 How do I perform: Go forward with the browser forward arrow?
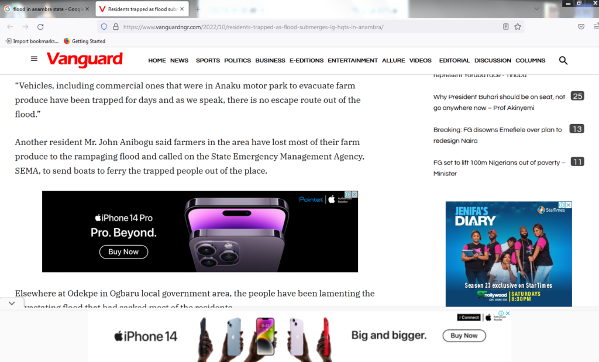point(25,27)
